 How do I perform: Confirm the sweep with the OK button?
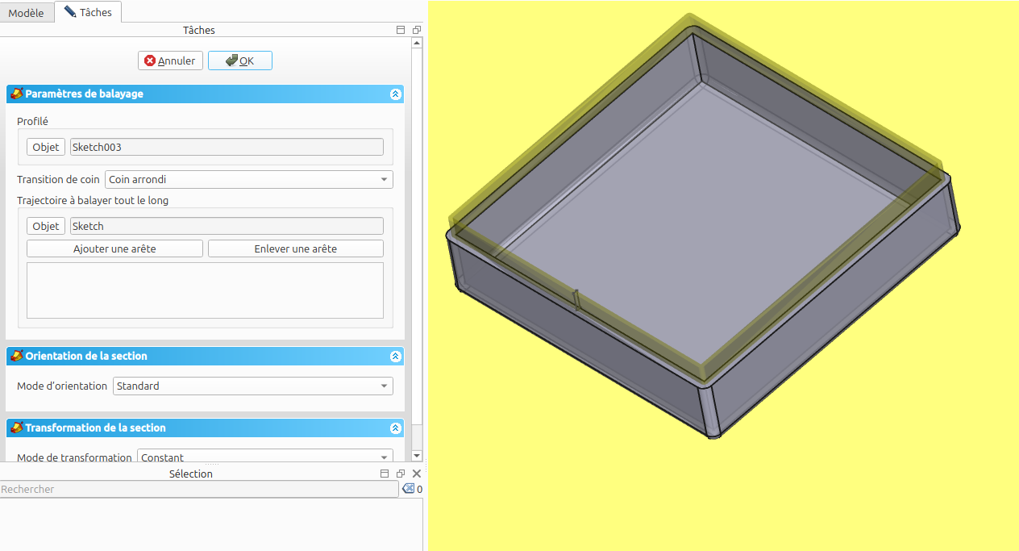coord(240,61)
